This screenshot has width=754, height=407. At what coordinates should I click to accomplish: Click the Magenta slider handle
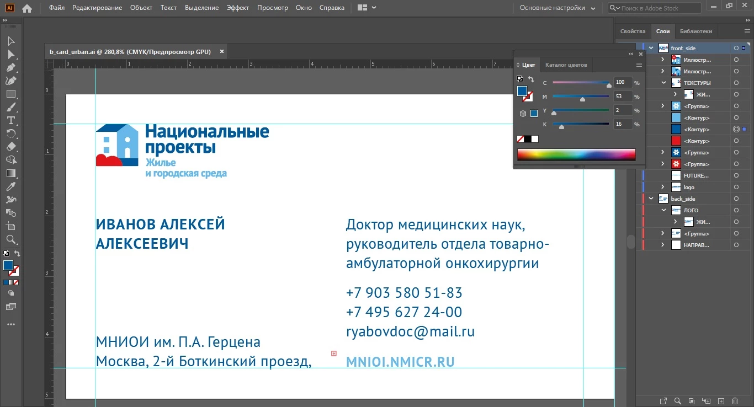click(x=582, y=99)
